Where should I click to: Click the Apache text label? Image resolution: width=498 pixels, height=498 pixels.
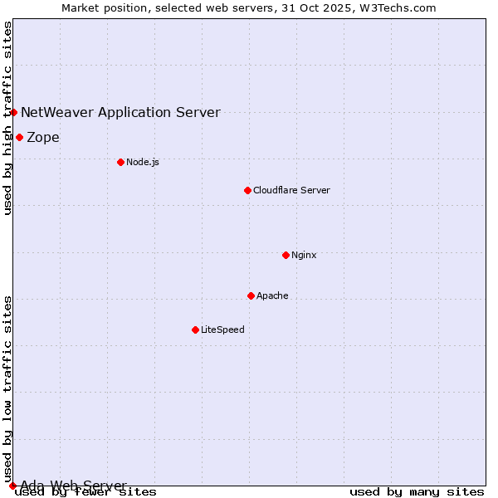[272, 295]
